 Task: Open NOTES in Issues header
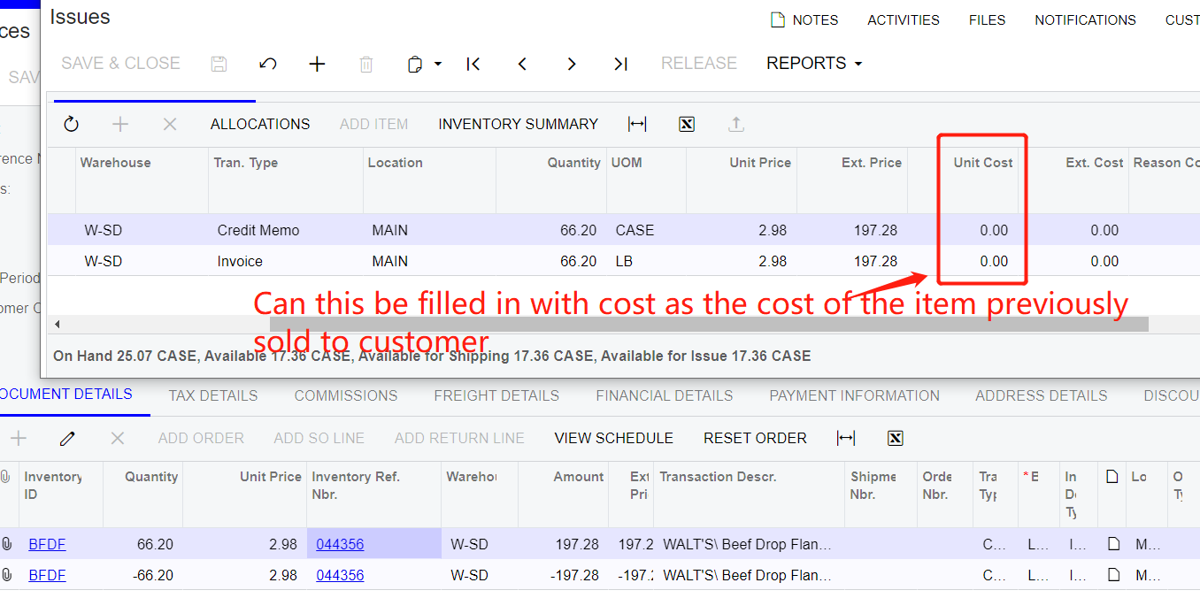(804, 19)
